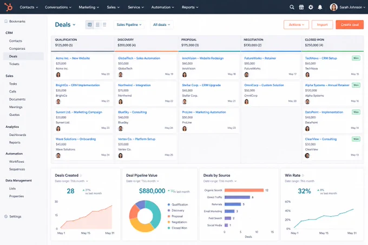Click the Qualification legend dot

[x=169, y=204]
